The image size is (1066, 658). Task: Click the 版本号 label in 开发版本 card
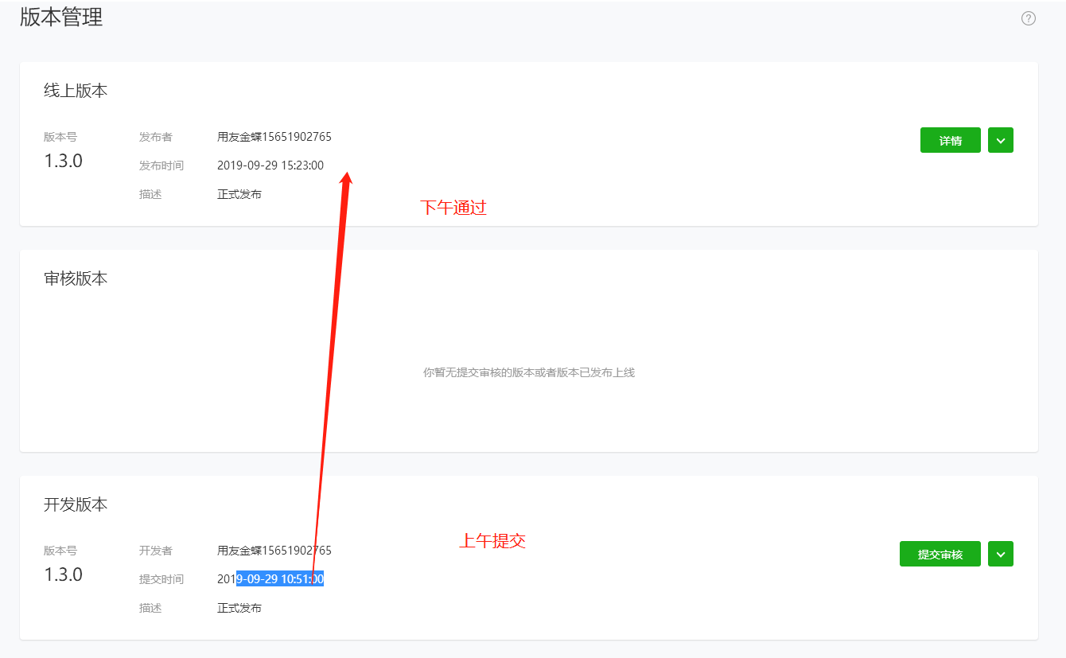click(60, 551)
